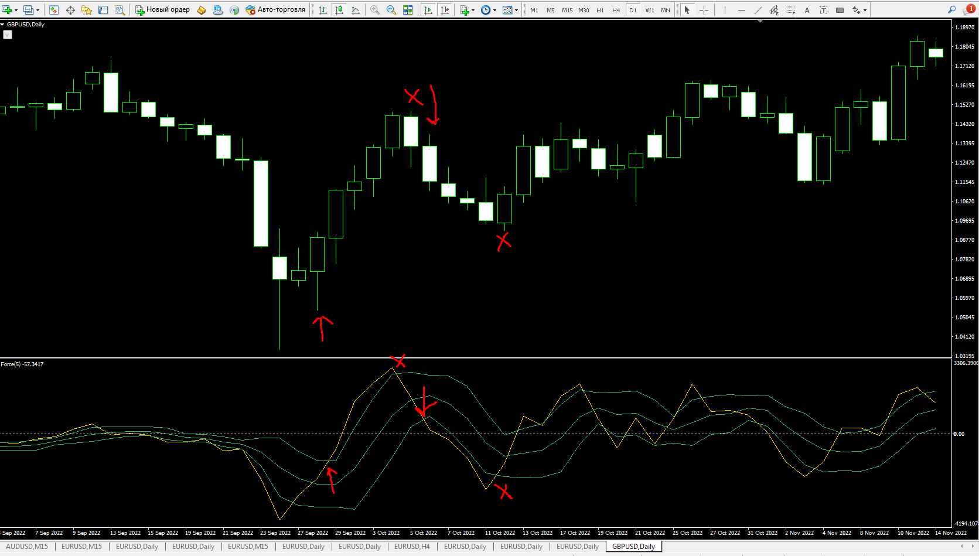Open the Profiles icon
Viewport: 979px width, 556px height.
(28, 10)
